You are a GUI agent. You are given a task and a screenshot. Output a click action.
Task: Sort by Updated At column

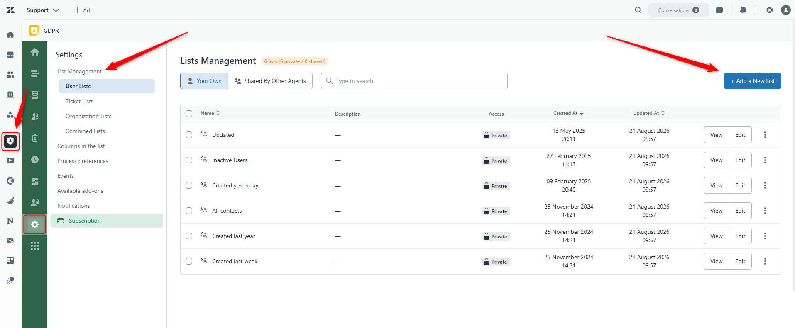(x=649, y=113)
